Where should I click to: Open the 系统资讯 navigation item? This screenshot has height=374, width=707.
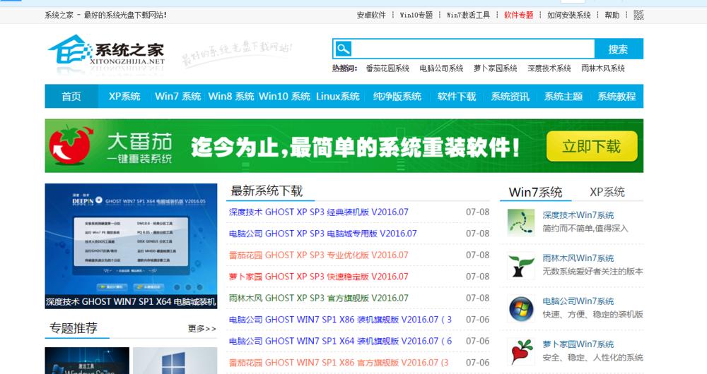click(x=510, y=96)
